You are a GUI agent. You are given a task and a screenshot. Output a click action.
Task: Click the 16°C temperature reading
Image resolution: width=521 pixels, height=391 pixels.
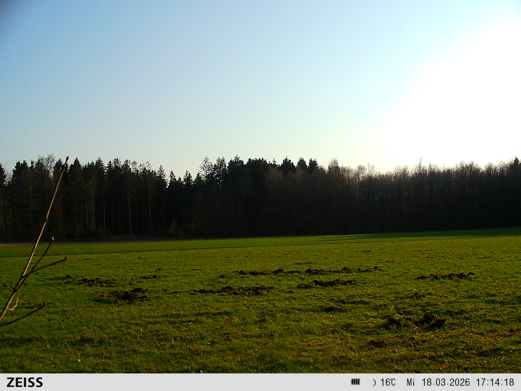(x=388, y=382)
